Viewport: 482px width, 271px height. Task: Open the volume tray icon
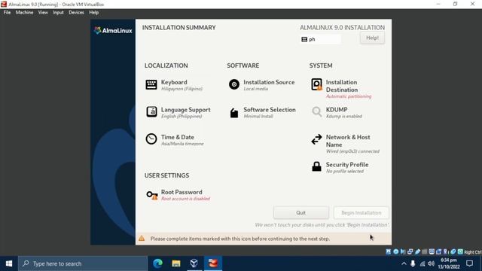click(x=431, y=263)
